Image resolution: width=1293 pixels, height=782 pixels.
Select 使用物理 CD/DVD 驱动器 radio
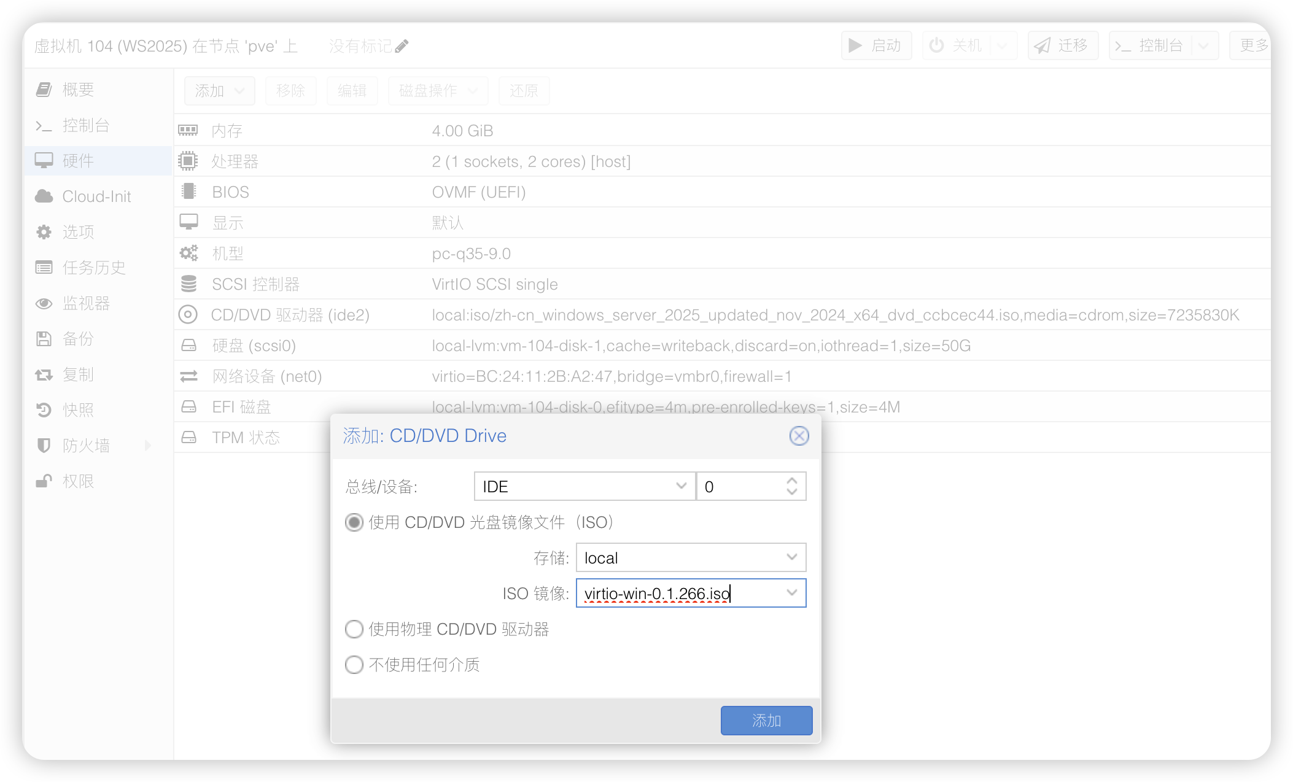(x=354, y=629)
